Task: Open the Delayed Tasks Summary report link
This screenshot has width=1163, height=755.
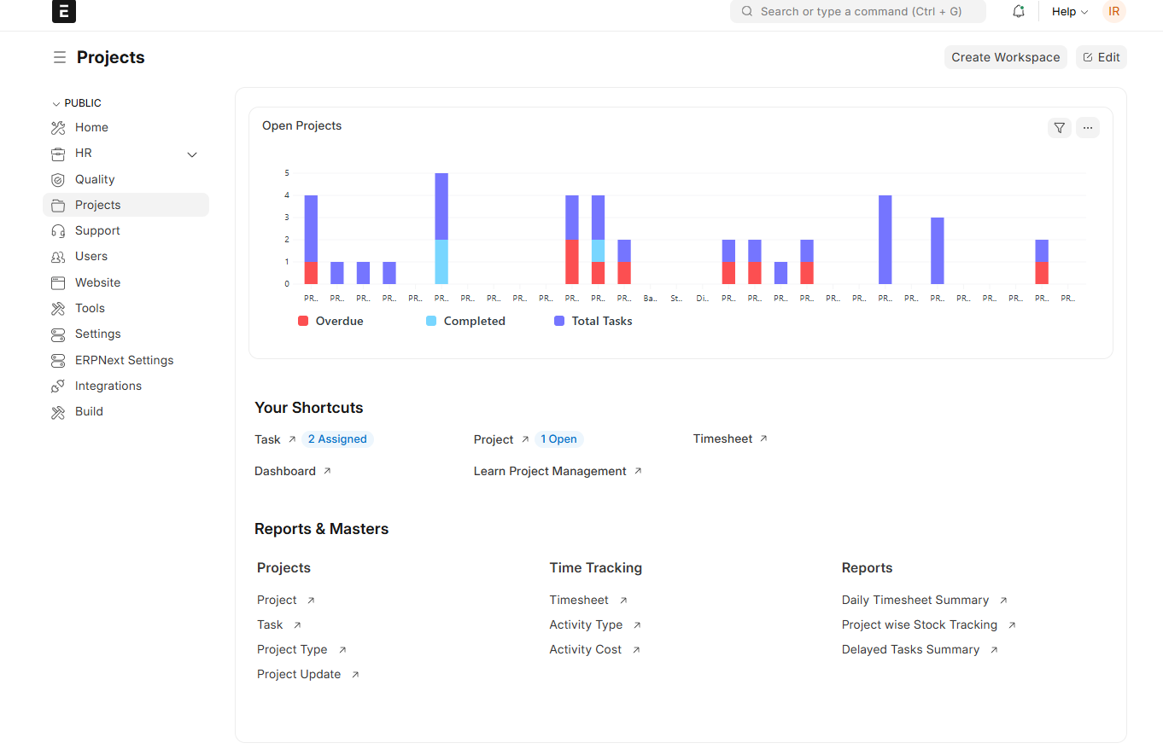Action: (910, 650)
